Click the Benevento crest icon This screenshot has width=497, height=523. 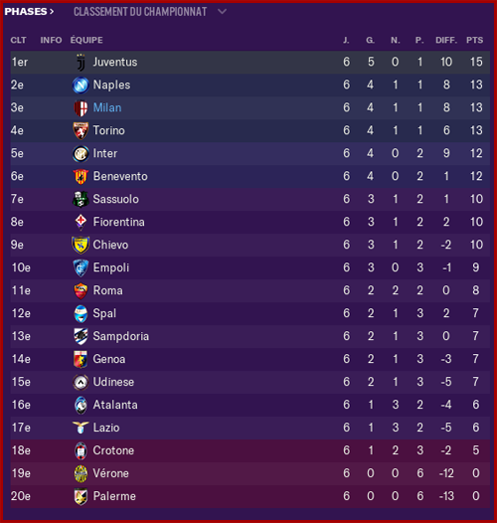point(81,177)
